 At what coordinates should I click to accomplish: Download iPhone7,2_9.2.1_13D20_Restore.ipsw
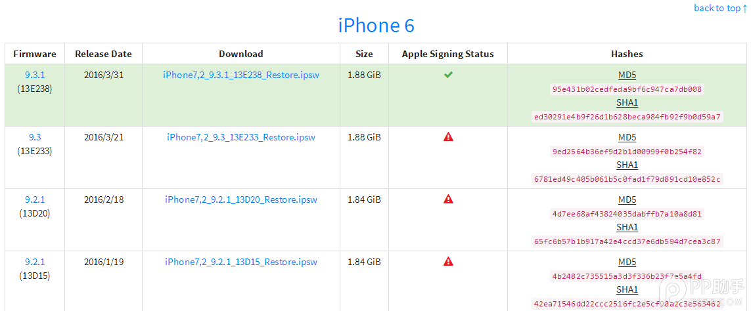[241, 199]
